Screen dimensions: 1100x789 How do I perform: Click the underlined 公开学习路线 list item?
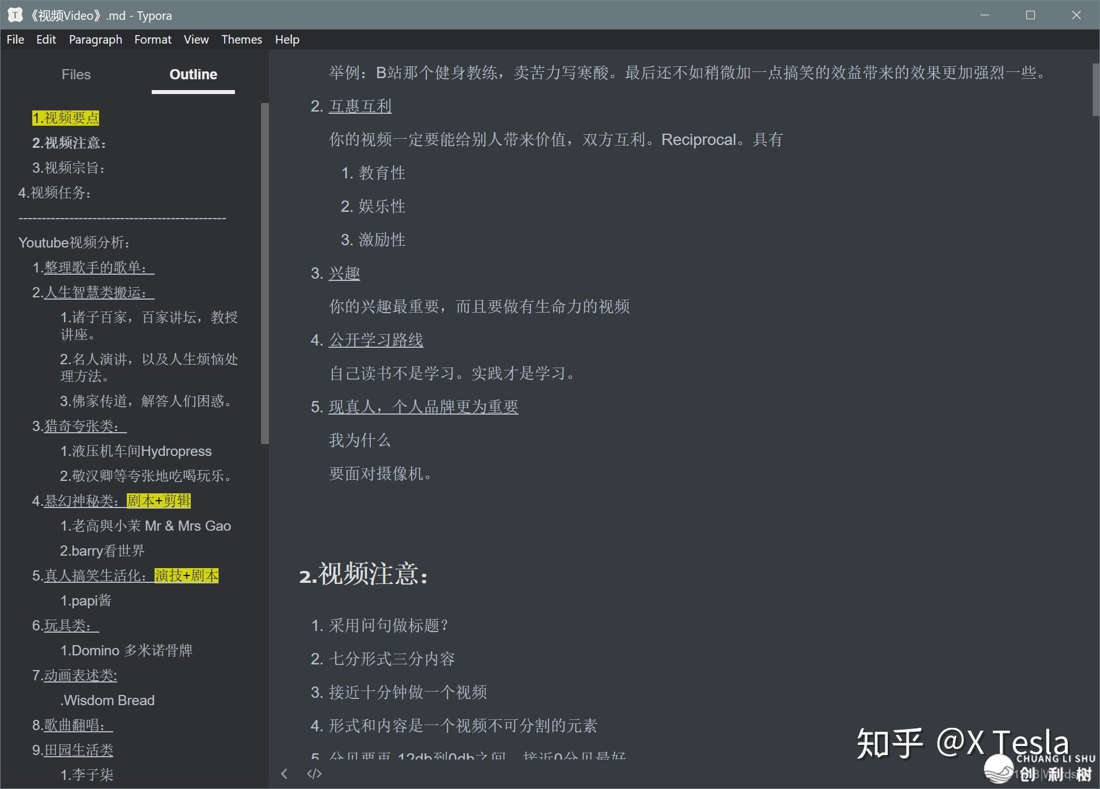pos(376,340)
